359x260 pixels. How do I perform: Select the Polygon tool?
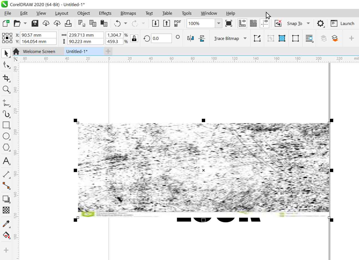(x=6, y=147)
